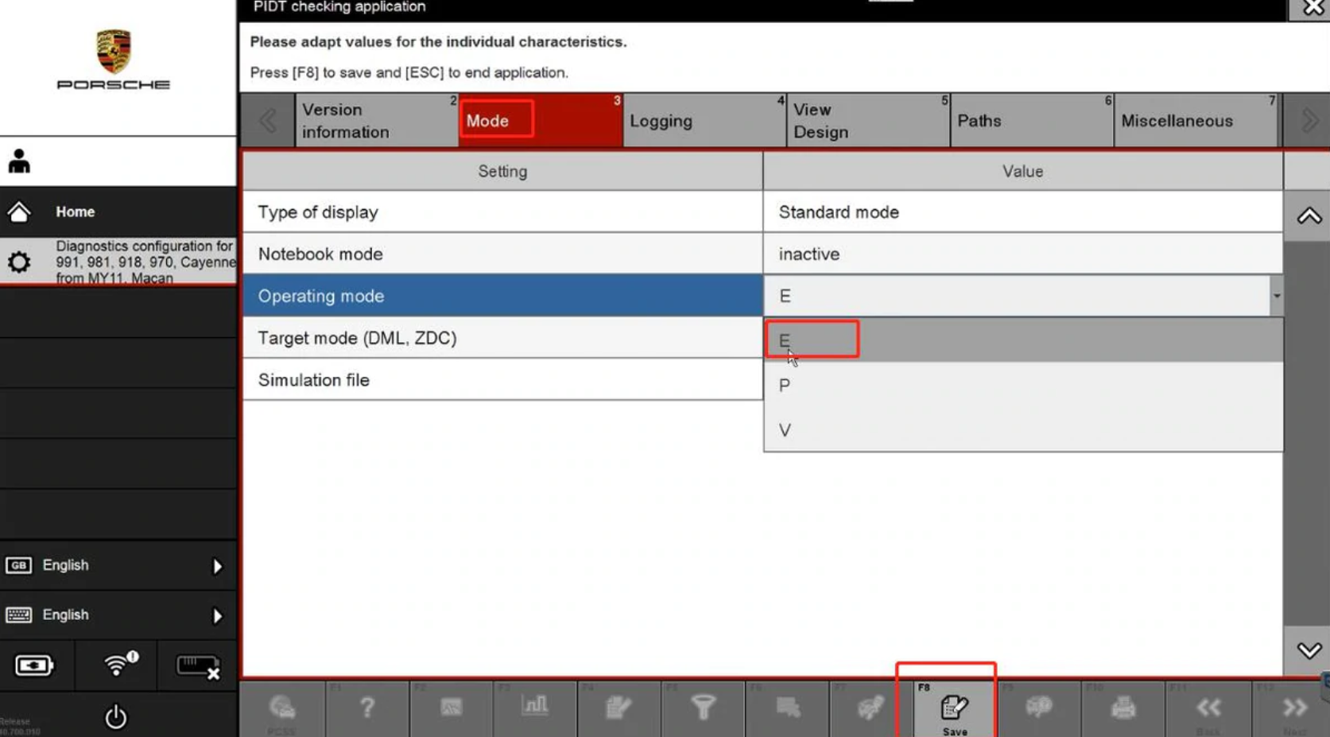Click the Wi-Fi status icon

pyautogui.click(x=119, y=664)
